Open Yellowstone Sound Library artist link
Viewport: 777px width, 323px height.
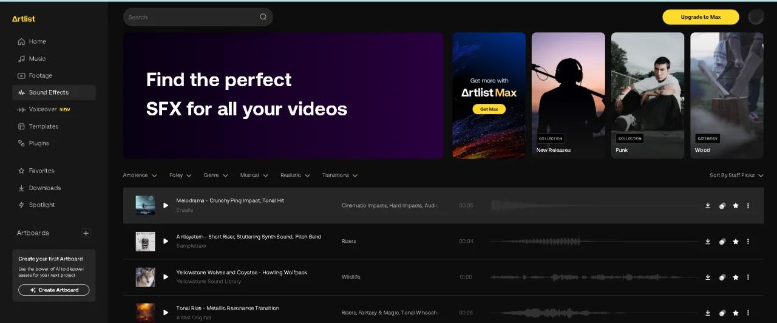pyautogui.click(x=208, y=282)
